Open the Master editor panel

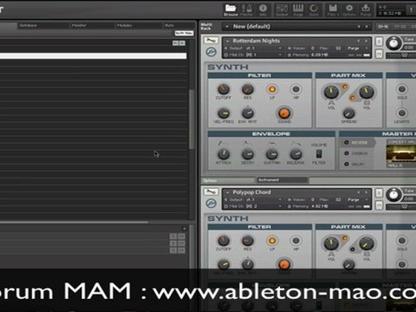tap(246, 10)
